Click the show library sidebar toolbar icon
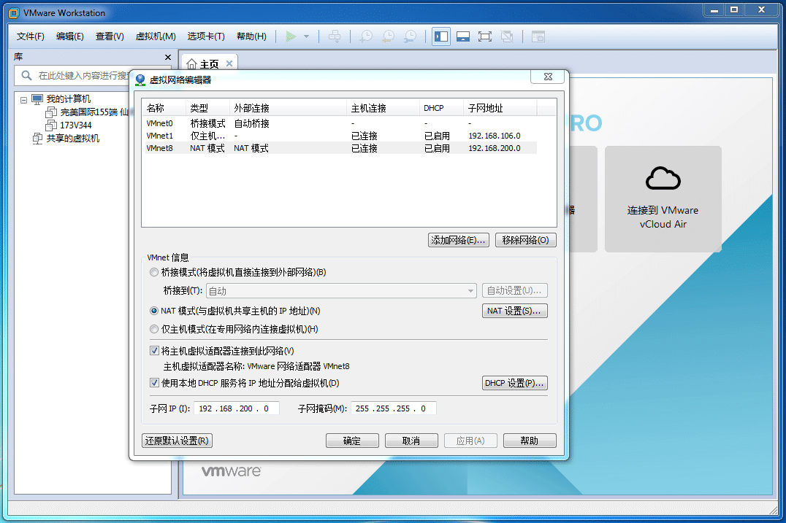Screen dimensions: 786x523 pos(441,36)
